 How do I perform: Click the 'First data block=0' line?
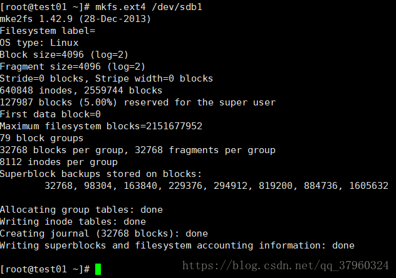50,114
